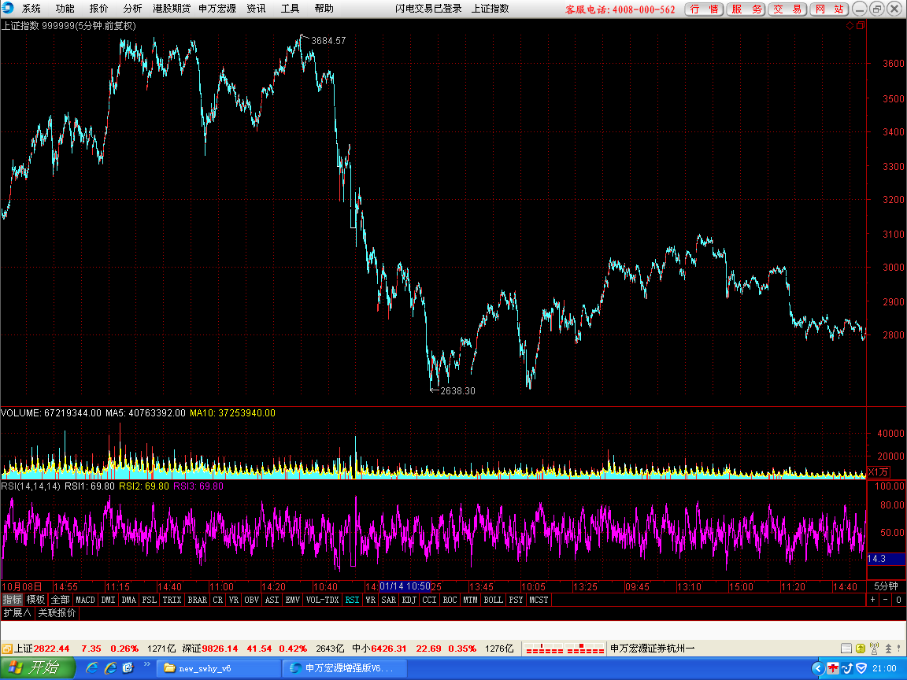Click the 交易 button
Screen dimensions: 907x680
point(788,9)
